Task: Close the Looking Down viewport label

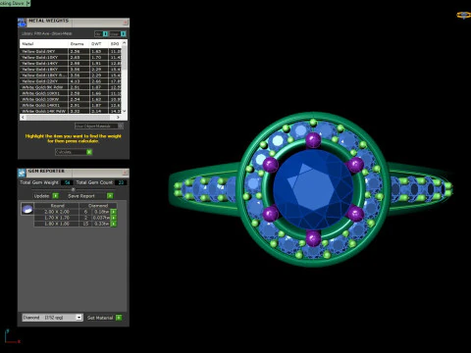Action: (x=28, y=3)
